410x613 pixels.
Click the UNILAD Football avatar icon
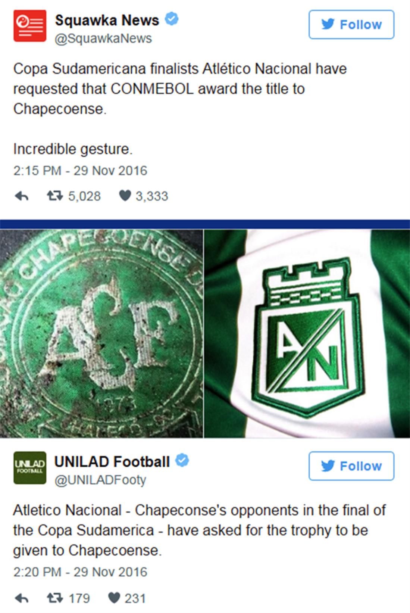[30, 468]
